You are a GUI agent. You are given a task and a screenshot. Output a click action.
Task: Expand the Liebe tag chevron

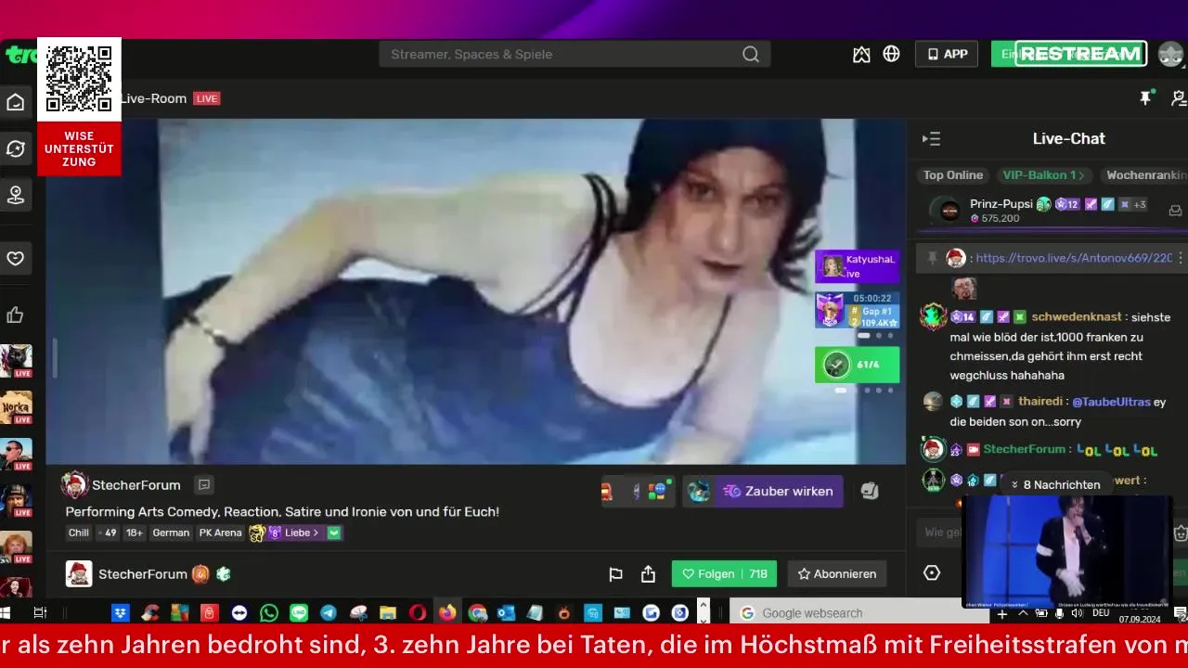[316, 533]
